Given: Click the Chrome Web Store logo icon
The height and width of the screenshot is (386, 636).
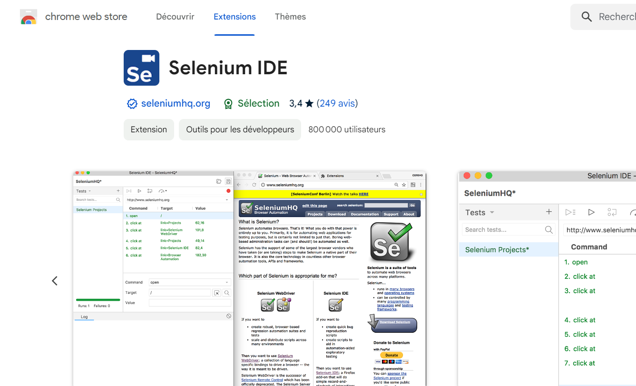Looking at the screenshot, I should [x=29, y=17].
